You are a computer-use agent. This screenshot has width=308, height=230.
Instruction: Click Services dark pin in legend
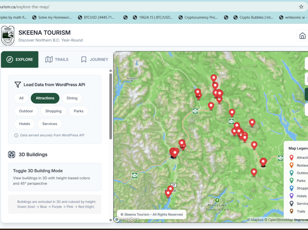pyautogui.click(x=291, y=204)
